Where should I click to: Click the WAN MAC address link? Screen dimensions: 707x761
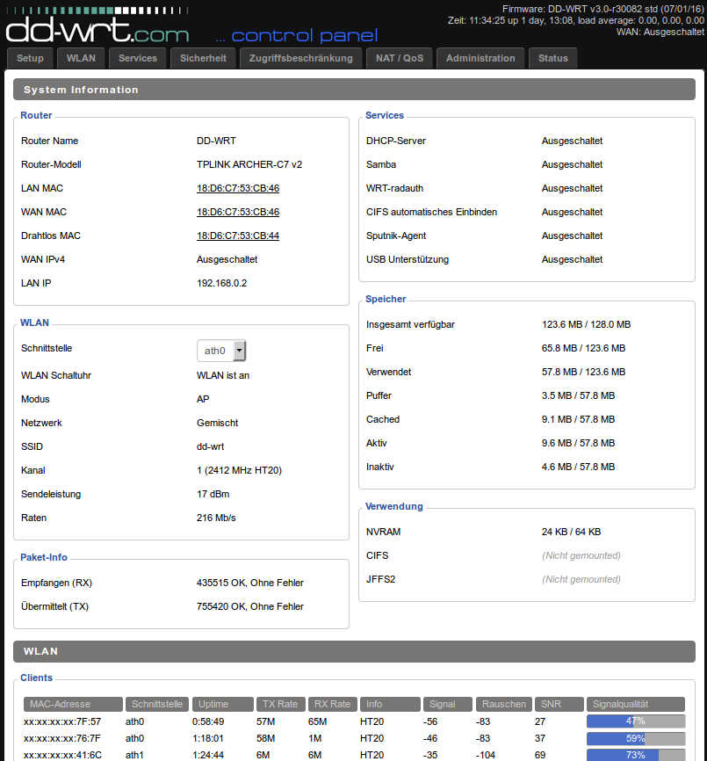(238, 212)
